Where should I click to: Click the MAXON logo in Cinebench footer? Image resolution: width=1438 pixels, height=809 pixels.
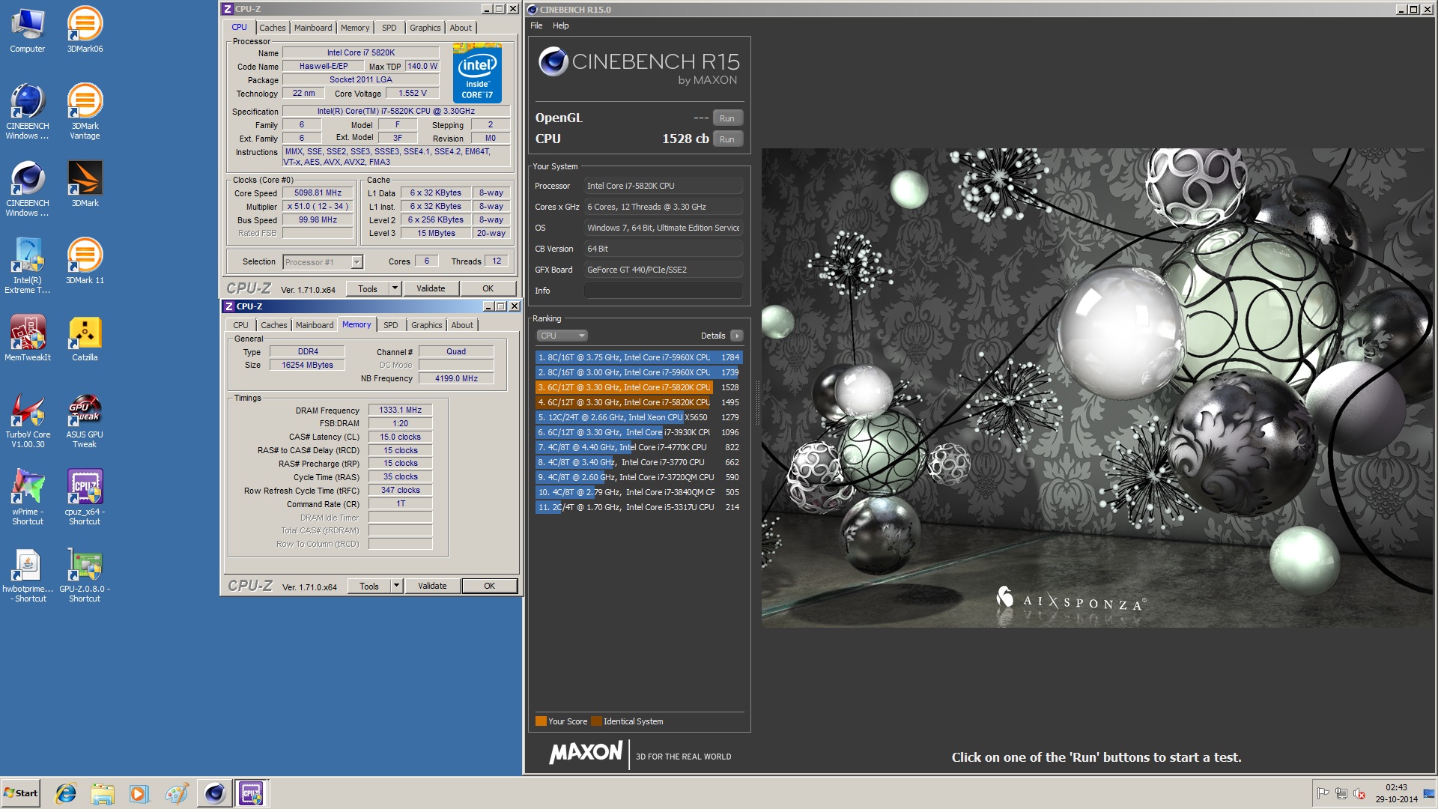[x=586, y=753]
